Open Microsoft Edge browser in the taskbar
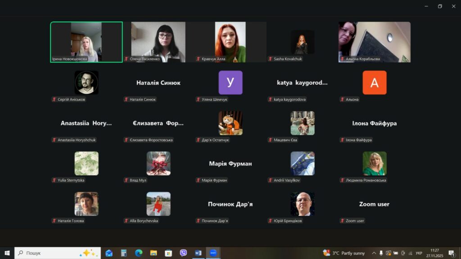Image resolution: width=461 pixels, height=259 pixels. click(x=138, y=253)
